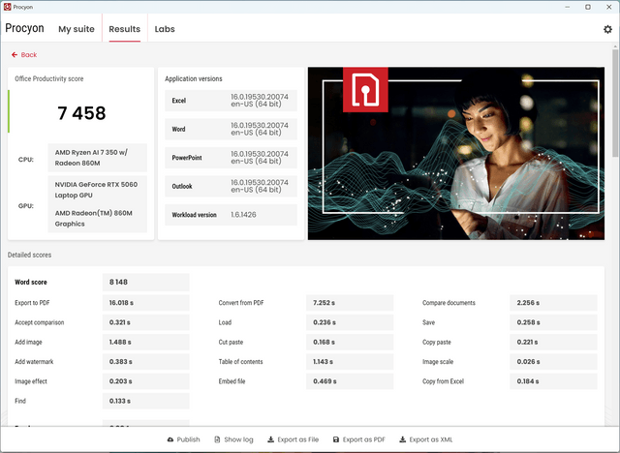Image resolution: width=620 pixels, height=453 pixels.
Task: Click NVIDIA GeForce RTX 5060 Laptop GPU text
Action: [x=96, y=190]
